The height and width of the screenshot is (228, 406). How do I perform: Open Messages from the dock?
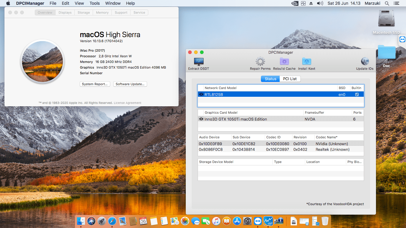(195, 221)
